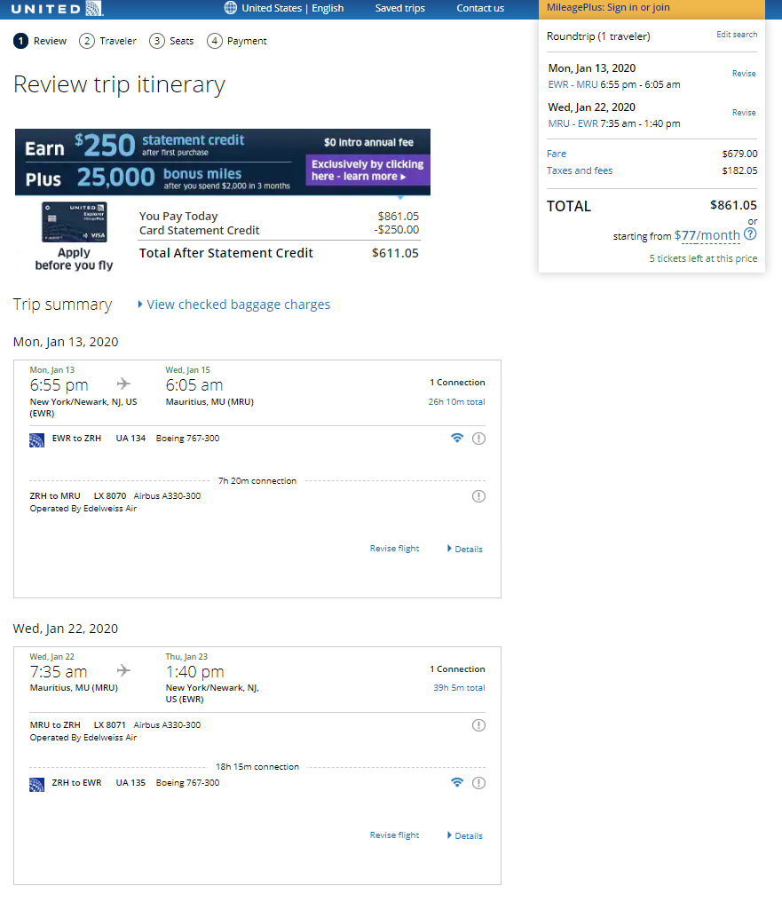This screenshot has width=782, height=902.
Task: Click the question mark help icon near $77/month
Action: 750,234
